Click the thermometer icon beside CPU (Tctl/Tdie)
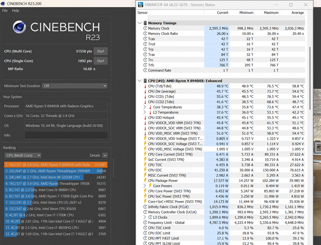 (145, 86)
